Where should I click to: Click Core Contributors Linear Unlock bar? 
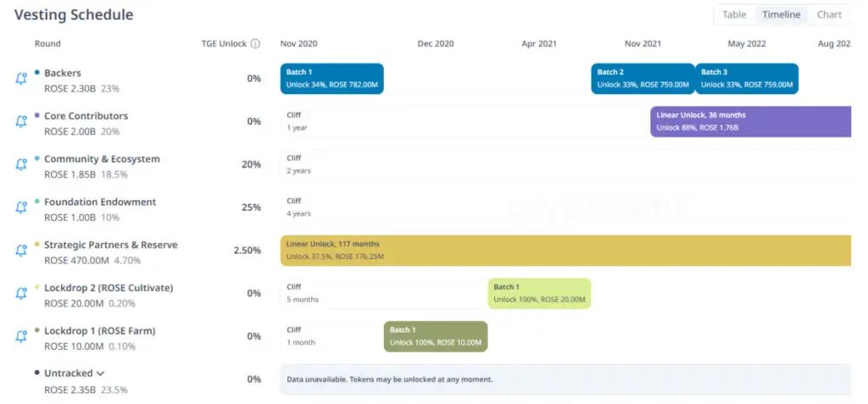750,121
